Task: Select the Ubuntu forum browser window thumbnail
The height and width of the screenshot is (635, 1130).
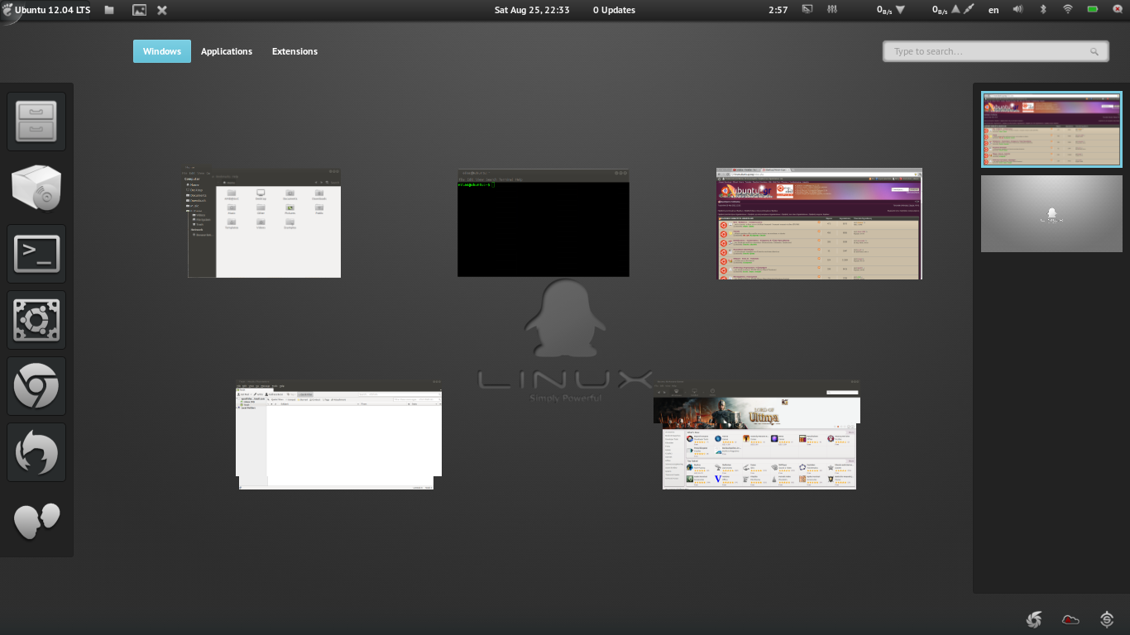Action: (x=819, y=223)
